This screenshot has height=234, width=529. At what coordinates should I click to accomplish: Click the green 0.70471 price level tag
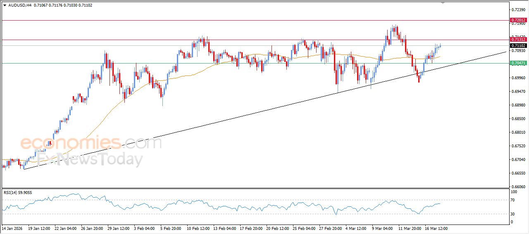tap(518, 63)
